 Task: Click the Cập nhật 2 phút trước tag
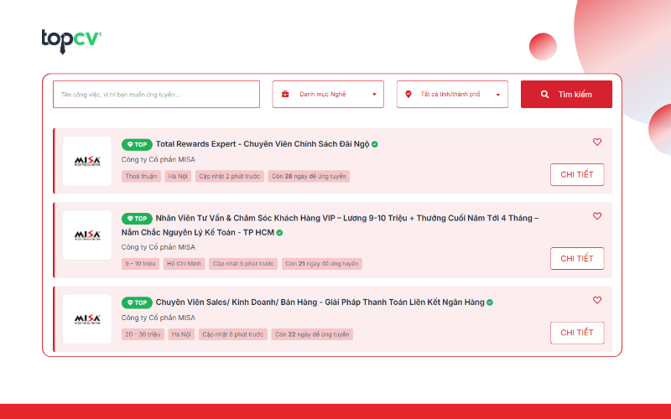click(x=229, y=176)
